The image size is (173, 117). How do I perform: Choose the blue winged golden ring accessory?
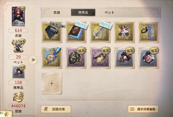coord(52,58)
